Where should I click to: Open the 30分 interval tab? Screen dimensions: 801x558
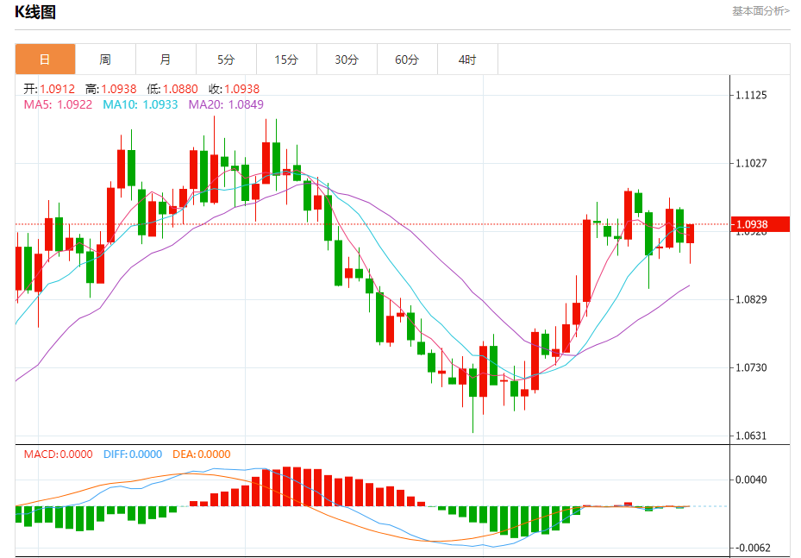347,60
